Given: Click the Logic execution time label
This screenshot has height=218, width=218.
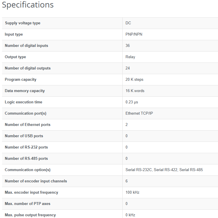Looking at the screenshot, I should click(x=23, y=102).
